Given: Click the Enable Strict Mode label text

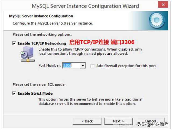Looking at the screenshot, I should pyautogui.click(x=35, y=94).
